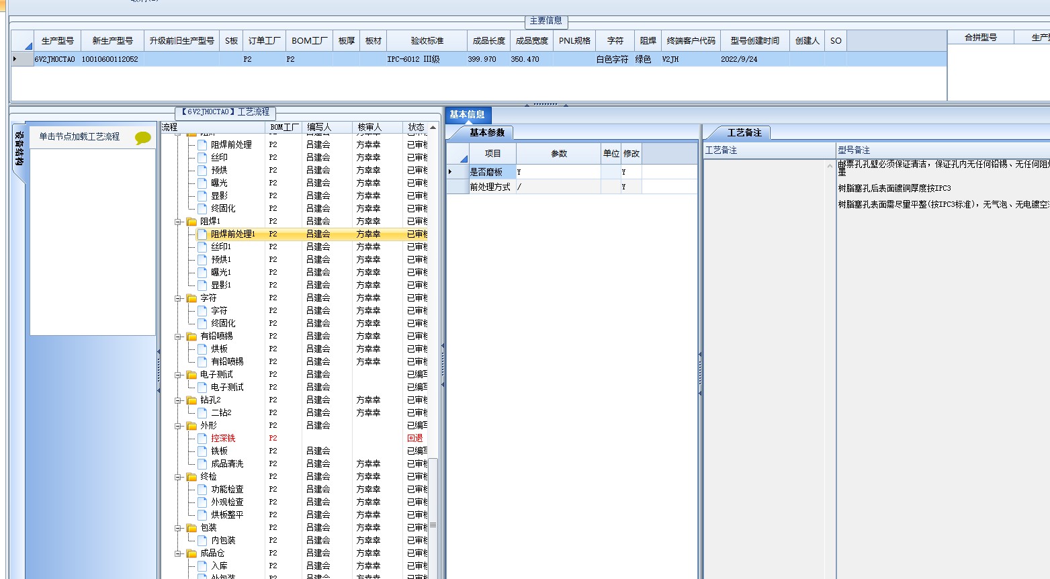The image size is (1050, 579).
Task: Click document icon beside 铣板
Action: (x=202, y=451)
